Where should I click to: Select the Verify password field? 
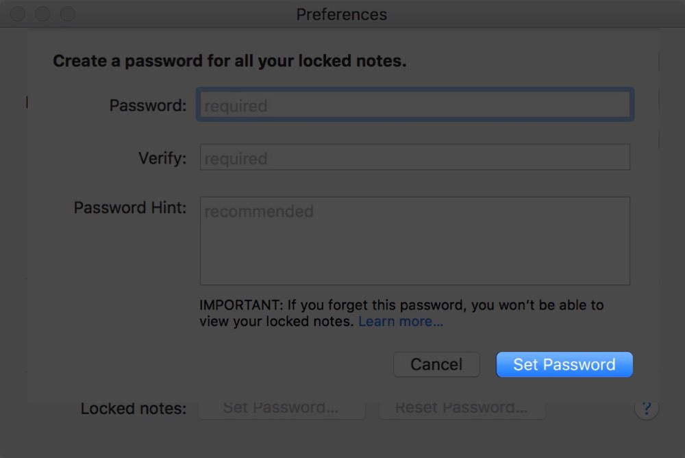(x=414, y=157)
